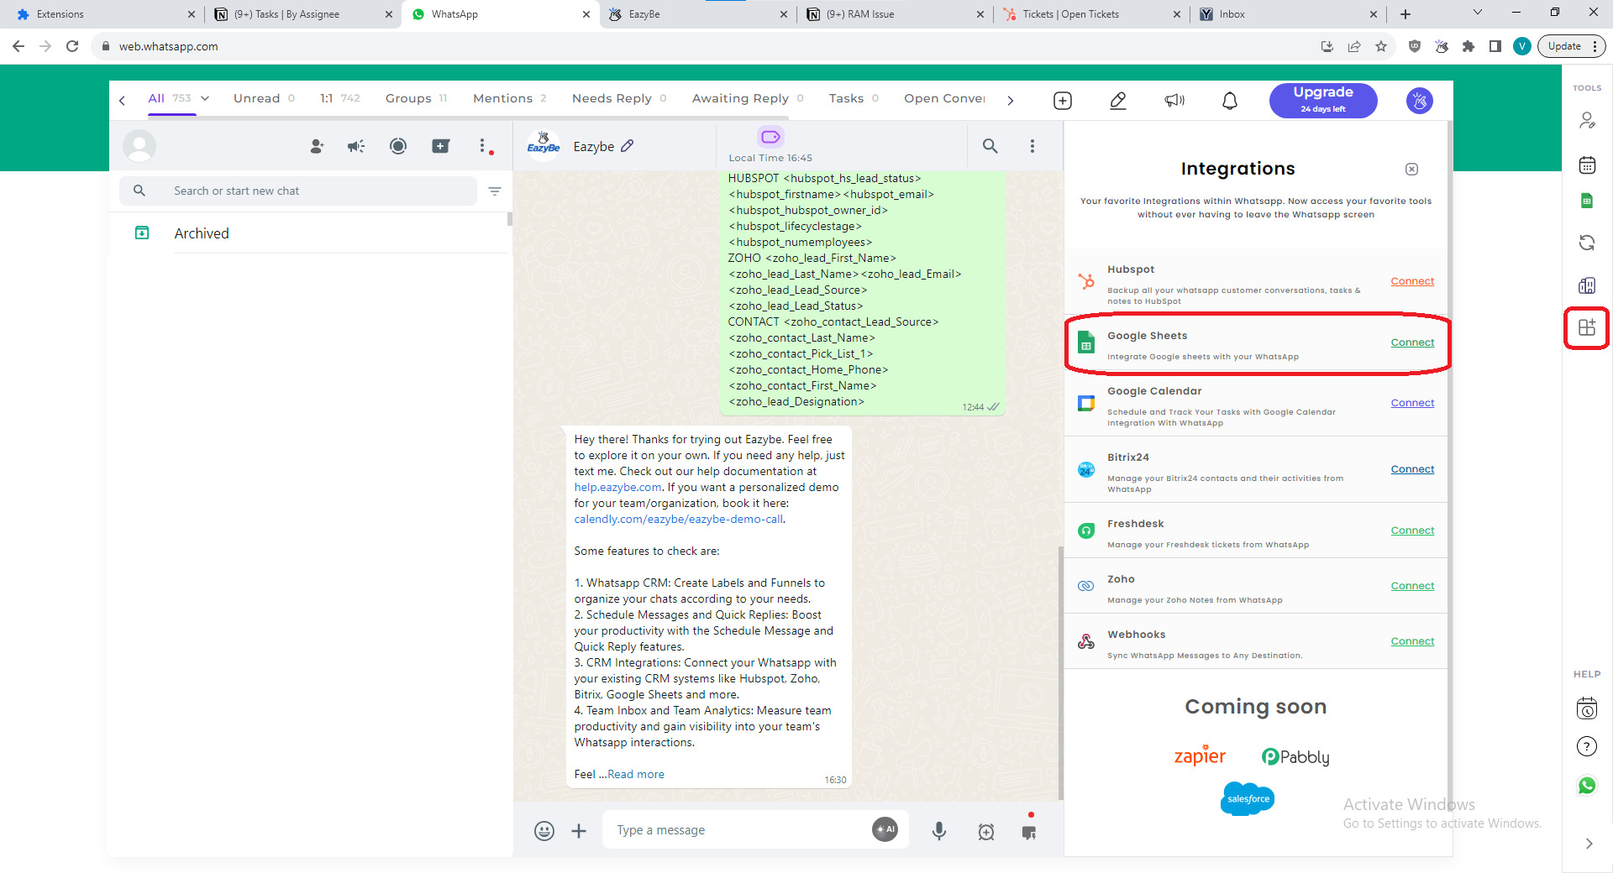Click the pencil edit icon beside Eazybe name
Screen dimensions: 1613x873
(628, 146)
